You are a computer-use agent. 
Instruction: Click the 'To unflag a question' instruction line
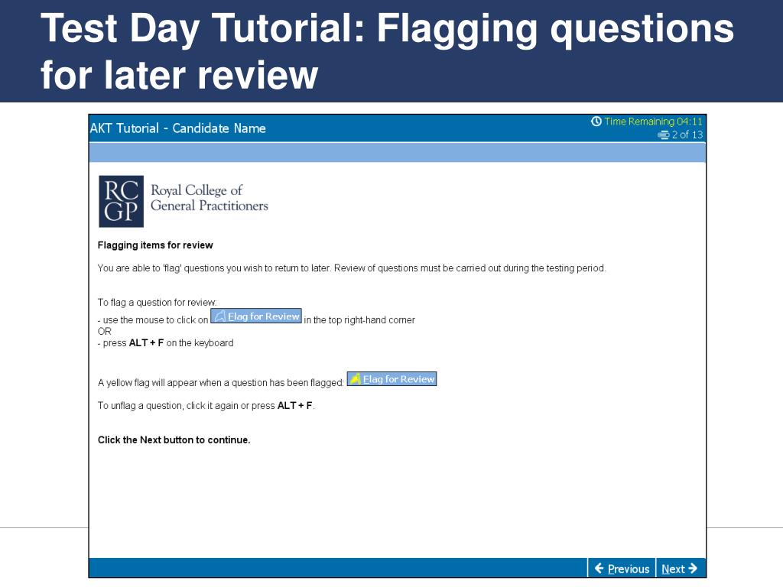click(x=206, y=406)
